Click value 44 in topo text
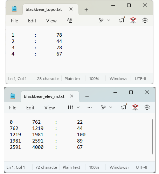159x174 pixels. coord(59,41)
